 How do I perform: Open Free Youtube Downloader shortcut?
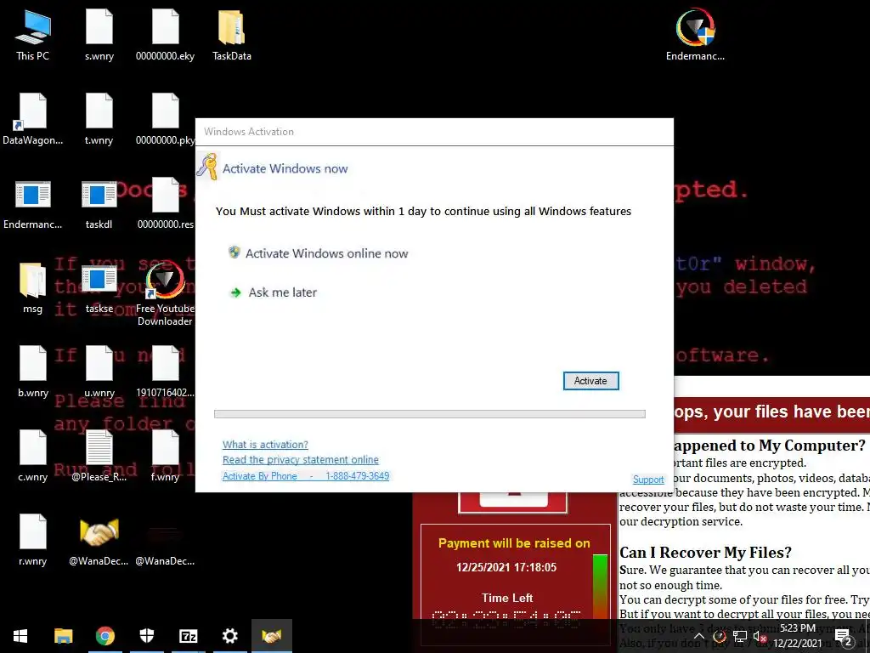[166, 293]
